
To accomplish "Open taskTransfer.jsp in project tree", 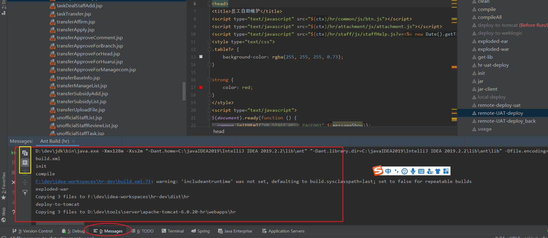I will 74,14.
